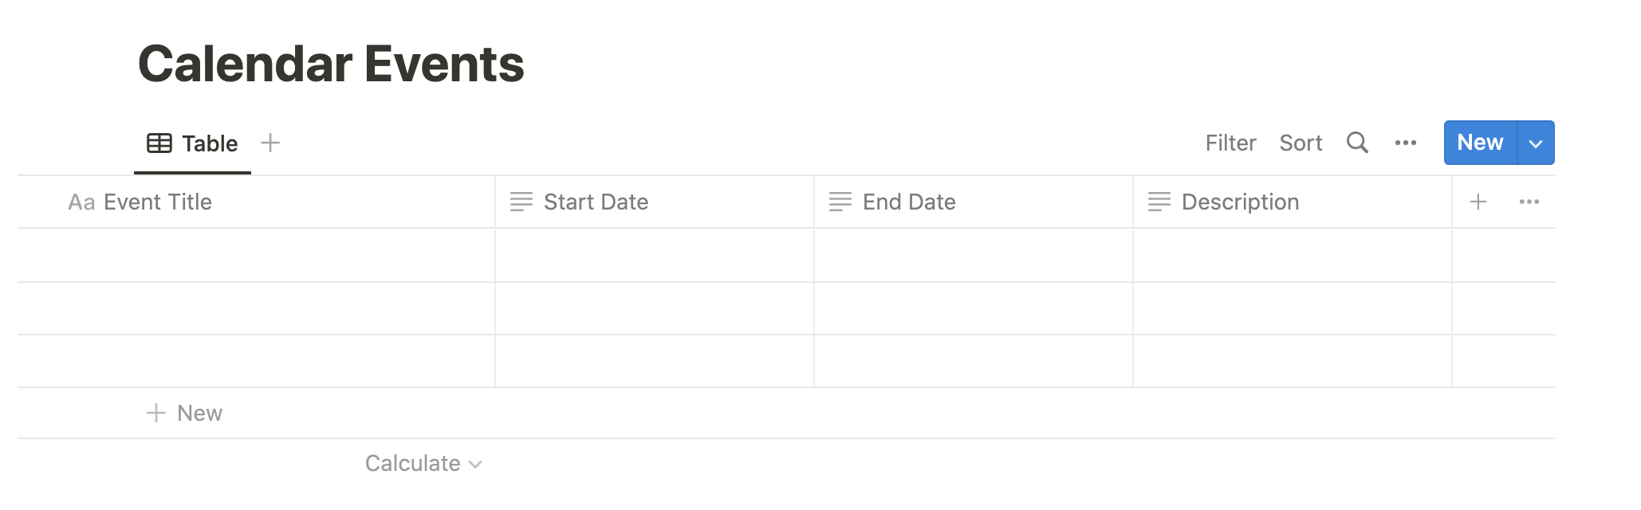Select second row Start Date cell
The width and height of the screenshot is (1641, 510).
(x=655, y=308)
